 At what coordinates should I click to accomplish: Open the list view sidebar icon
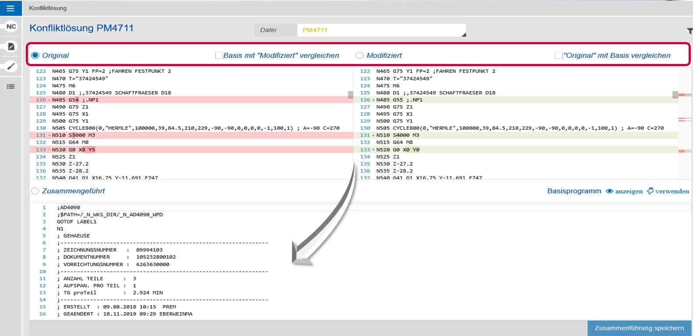[x=10, y=87]
